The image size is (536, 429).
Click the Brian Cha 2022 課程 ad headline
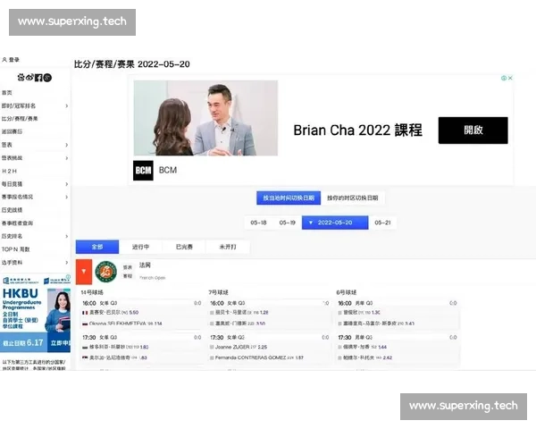pos(357,130)
